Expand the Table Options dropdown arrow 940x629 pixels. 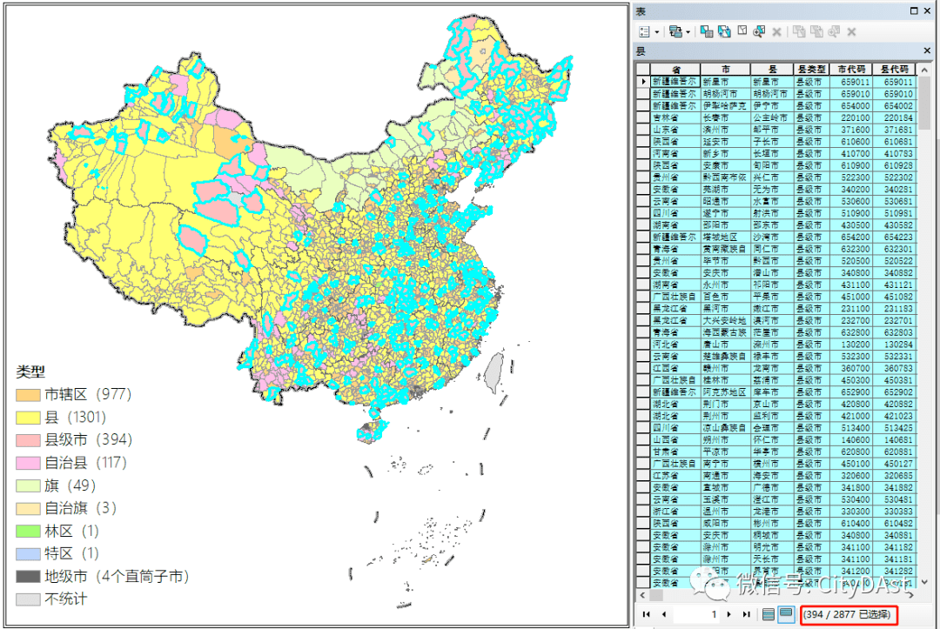[x=657, y=32]
